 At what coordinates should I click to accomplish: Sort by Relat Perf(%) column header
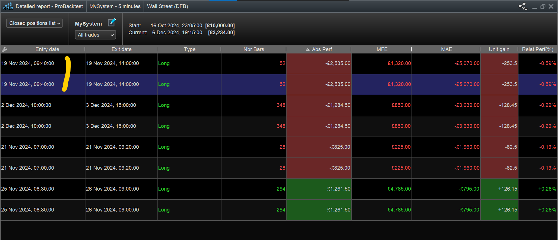click(x=538, y=49)
